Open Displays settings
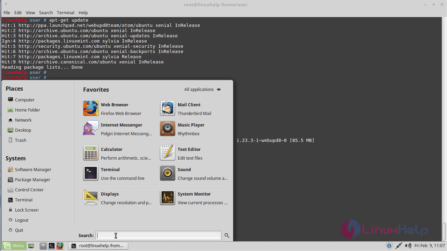447x251 pixels. [117, 198]
